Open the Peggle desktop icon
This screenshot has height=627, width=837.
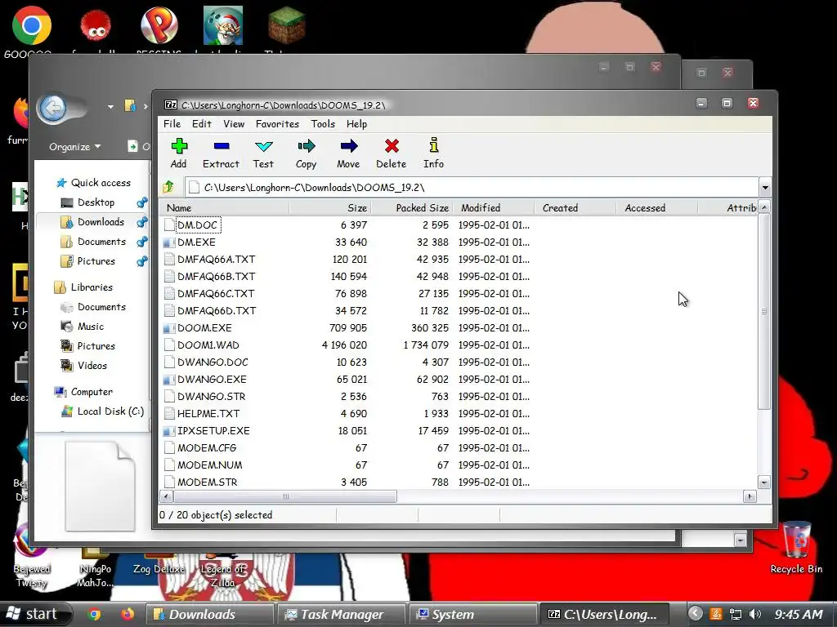(159, 25)
